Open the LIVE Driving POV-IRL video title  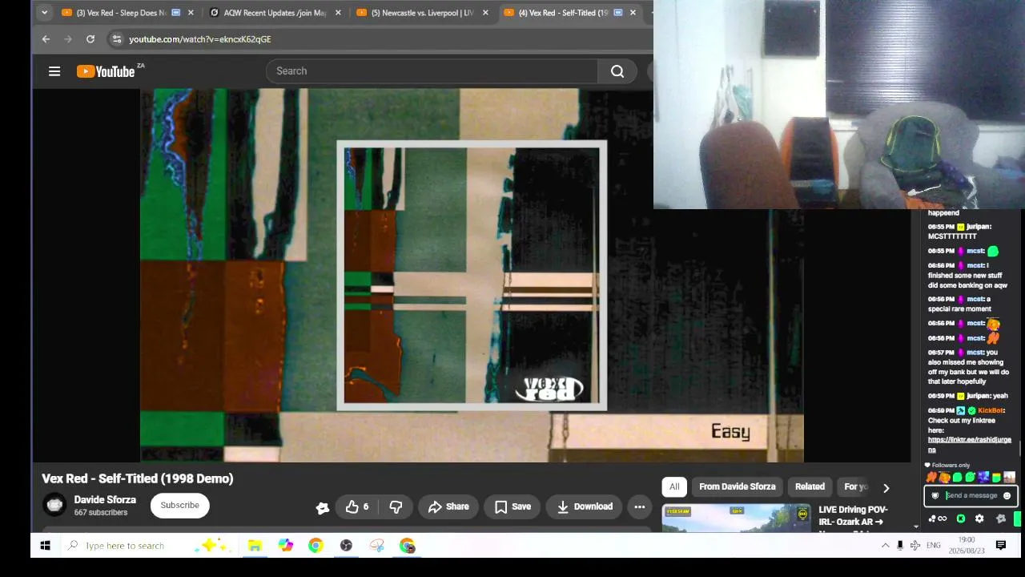[854, 516]
